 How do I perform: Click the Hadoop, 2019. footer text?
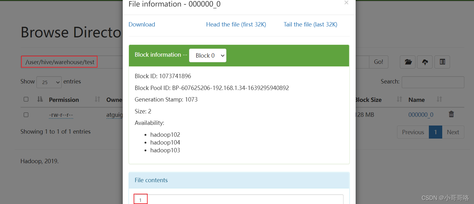40,161
